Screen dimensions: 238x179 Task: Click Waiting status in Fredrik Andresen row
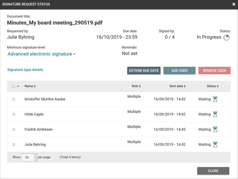tap(204, 129)
